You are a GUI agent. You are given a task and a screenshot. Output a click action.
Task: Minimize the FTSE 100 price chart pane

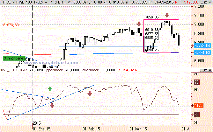point(202,3)
